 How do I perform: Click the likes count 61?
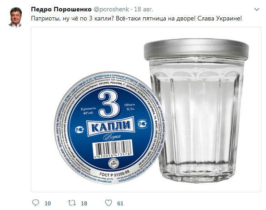pos(120,203)
